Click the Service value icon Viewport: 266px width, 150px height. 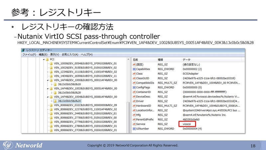134,124
